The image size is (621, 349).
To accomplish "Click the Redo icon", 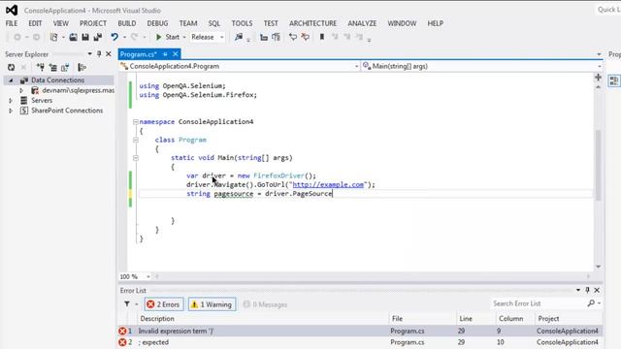I will [134, 37].
